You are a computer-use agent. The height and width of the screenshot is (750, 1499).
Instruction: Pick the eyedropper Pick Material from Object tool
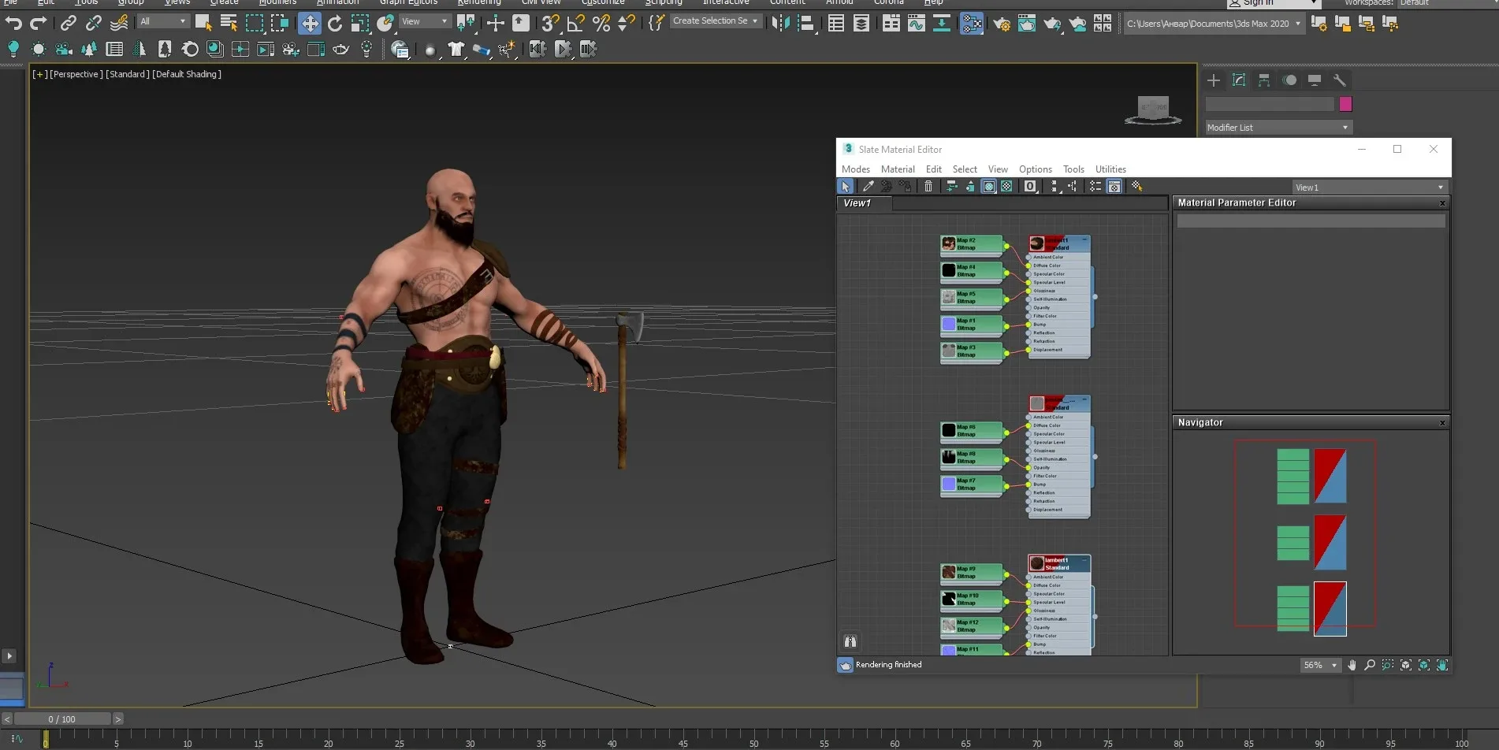[868, 187]
